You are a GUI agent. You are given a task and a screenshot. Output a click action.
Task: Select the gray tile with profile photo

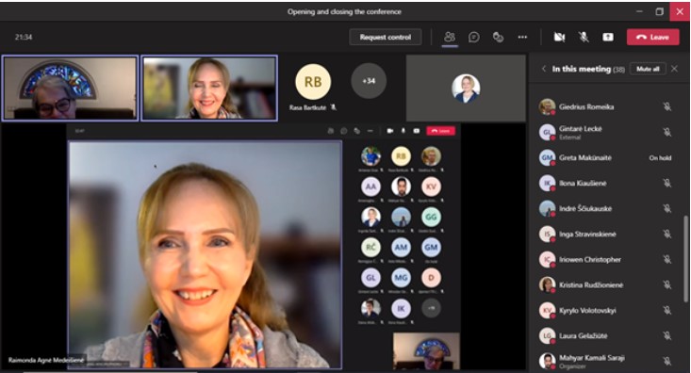click(x=466, y=88)
